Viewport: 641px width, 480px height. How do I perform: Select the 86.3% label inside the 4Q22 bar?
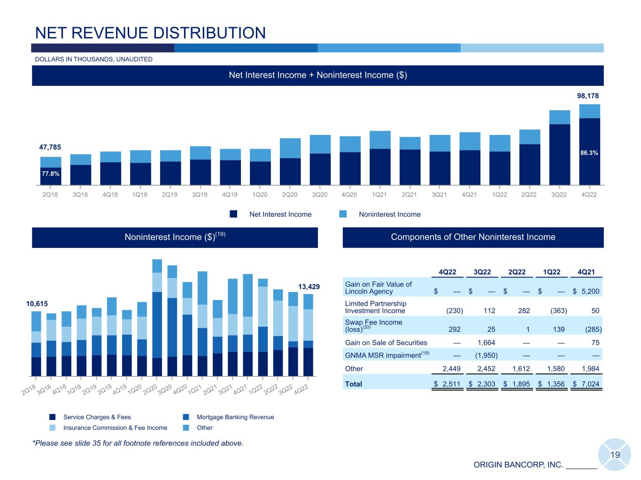point(589,153)
